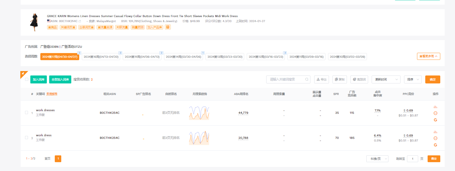Screen dimensions: 455x171
Task: Select week 2024第14周 (03/30~04/06)
Action: (x=183, y=57)
